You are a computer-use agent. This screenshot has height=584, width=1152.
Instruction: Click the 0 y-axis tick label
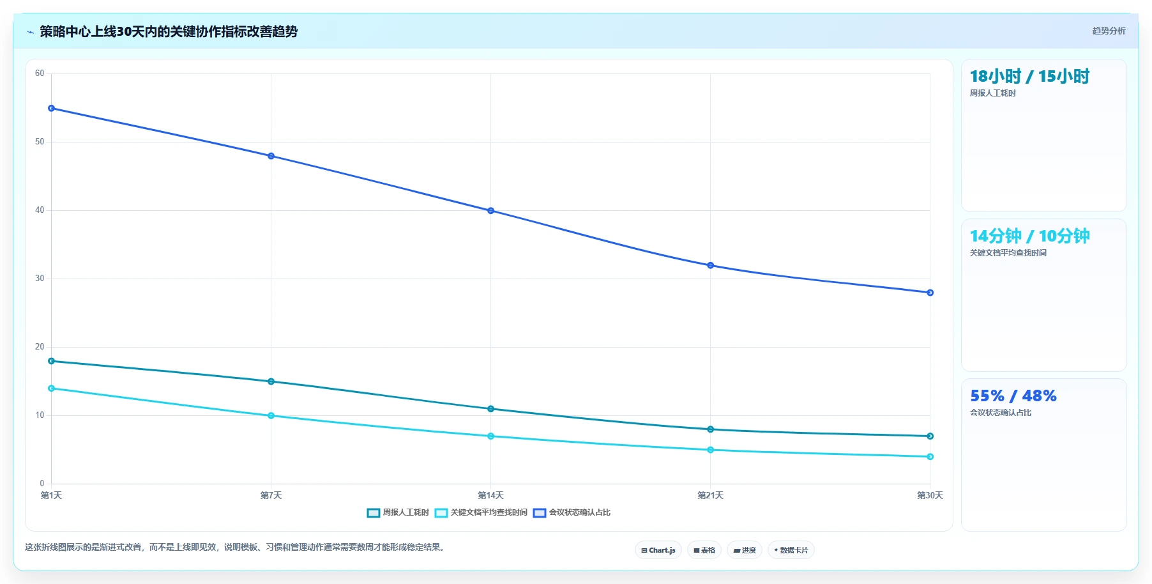pos(42,484)
